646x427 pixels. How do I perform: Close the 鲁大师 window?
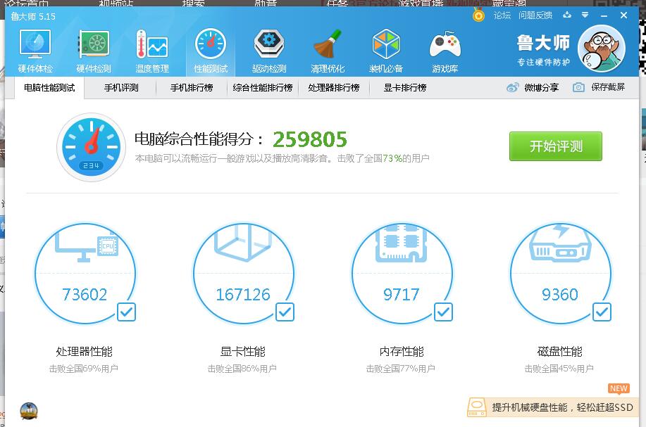pyautogui.click(x=623, y=15)
